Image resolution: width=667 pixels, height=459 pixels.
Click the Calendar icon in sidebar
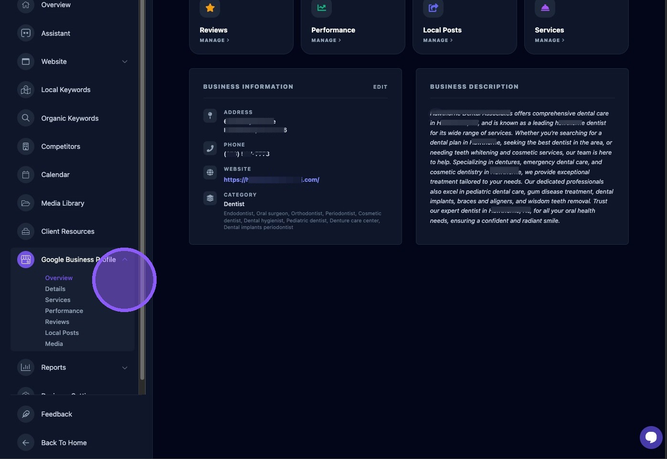tap(26, 175)
